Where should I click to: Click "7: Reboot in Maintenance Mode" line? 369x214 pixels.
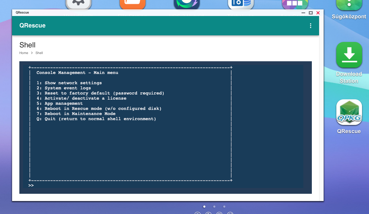click(x=76, y=114)
